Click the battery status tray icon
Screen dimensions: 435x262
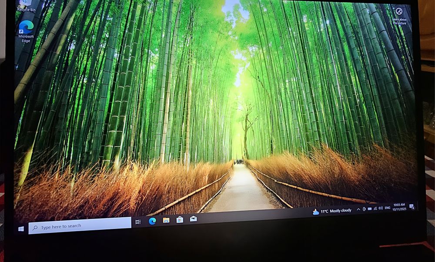[369, 209]
